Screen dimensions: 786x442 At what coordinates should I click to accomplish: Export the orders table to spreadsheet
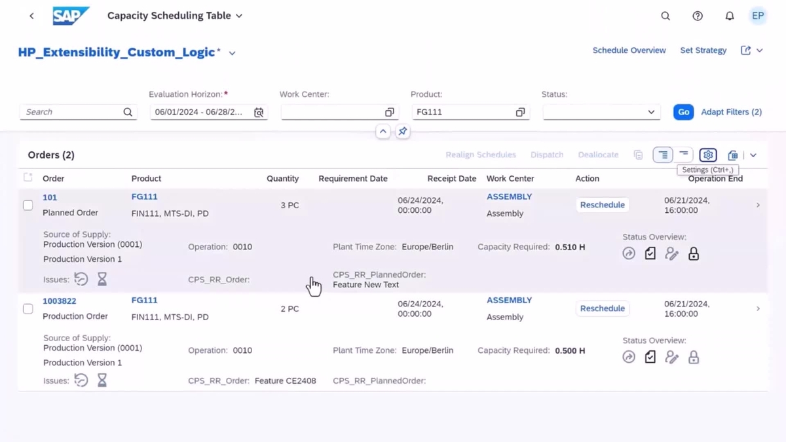point(732,155)
